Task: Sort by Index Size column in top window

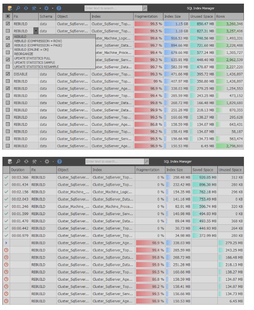Action: (x=176, y=16)
